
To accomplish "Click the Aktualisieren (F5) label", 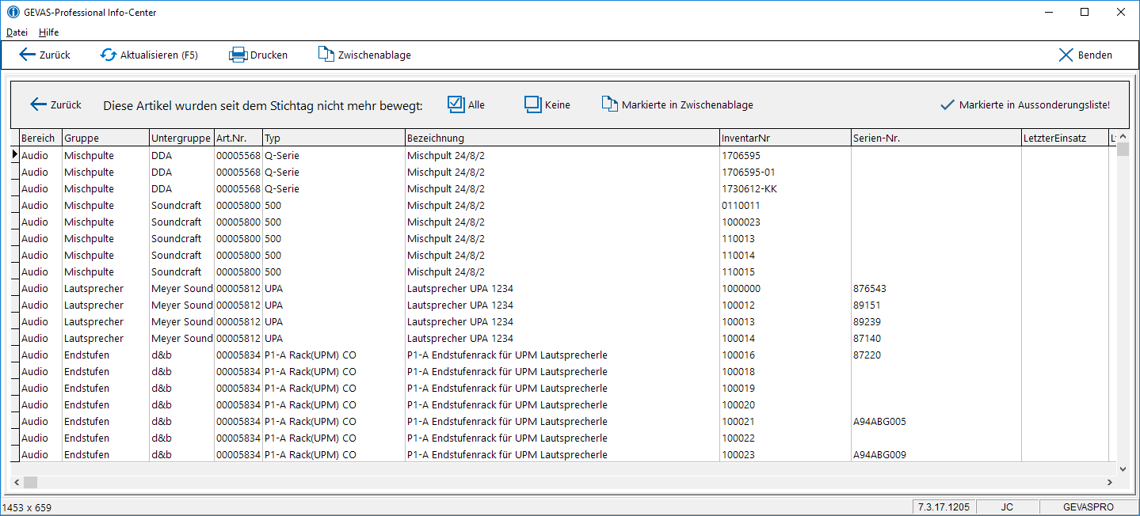I will click(159, 55).
